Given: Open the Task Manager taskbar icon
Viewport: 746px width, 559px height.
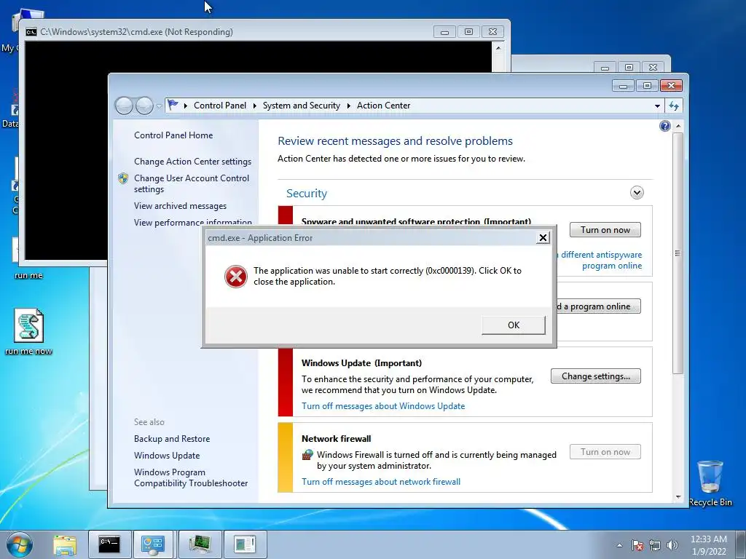Looking at the screenshot, I should pyautogui.click(x=200, y=544).
